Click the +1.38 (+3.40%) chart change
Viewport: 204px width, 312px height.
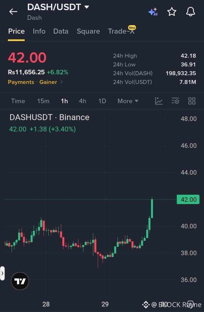(x=53, y=129)
